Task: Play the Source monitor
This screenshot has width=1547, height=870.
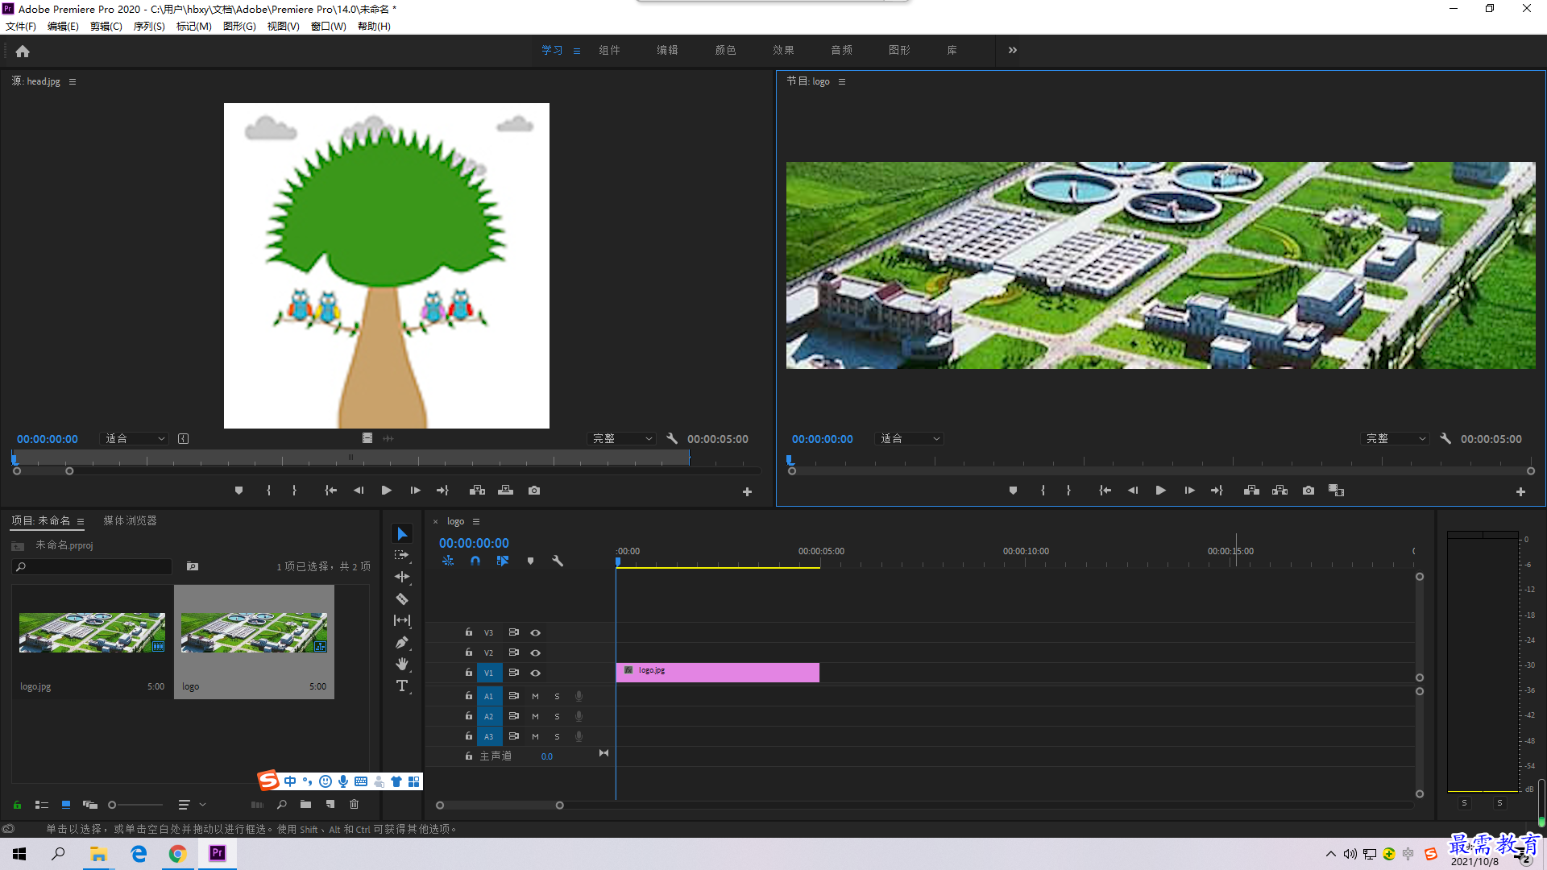Action: (387, 491)
